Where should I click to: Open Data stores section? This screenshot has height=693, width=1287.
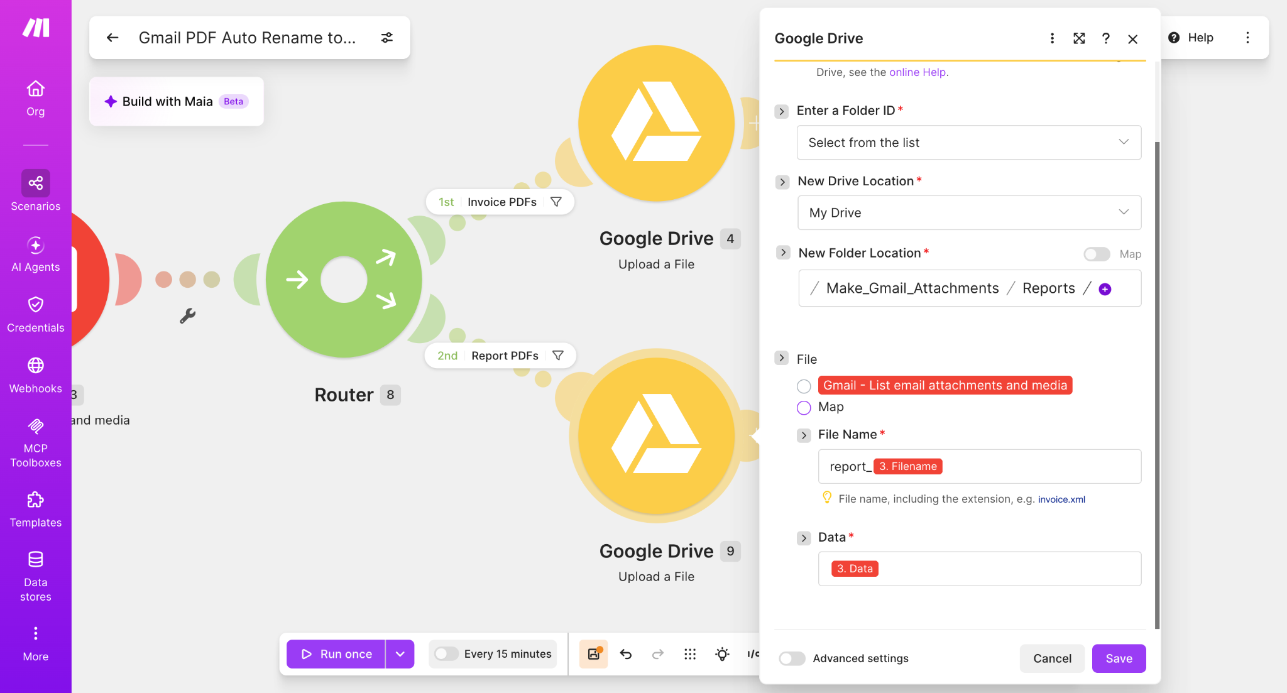tap(36, 577)
